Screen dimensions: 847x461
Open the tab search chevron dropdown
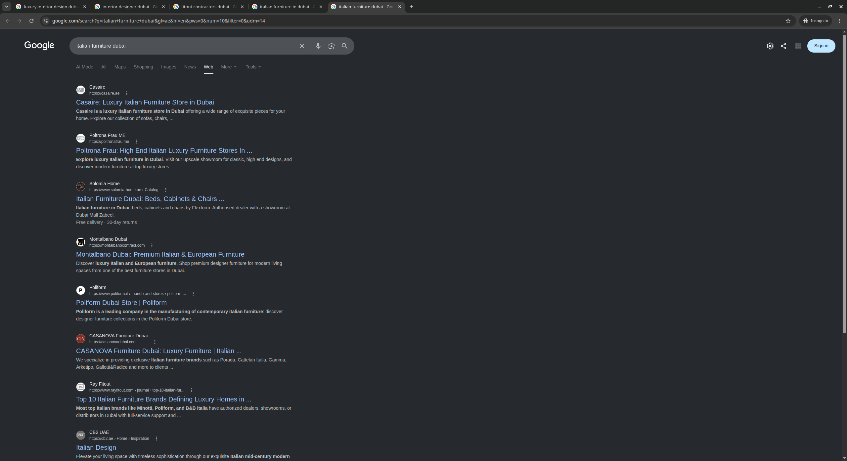(x=6, y=7)
